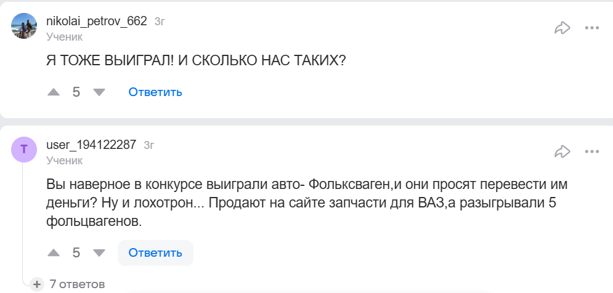Upvote the comment by user_194122287
613x293 pixels.
click(x=54, y=253)
